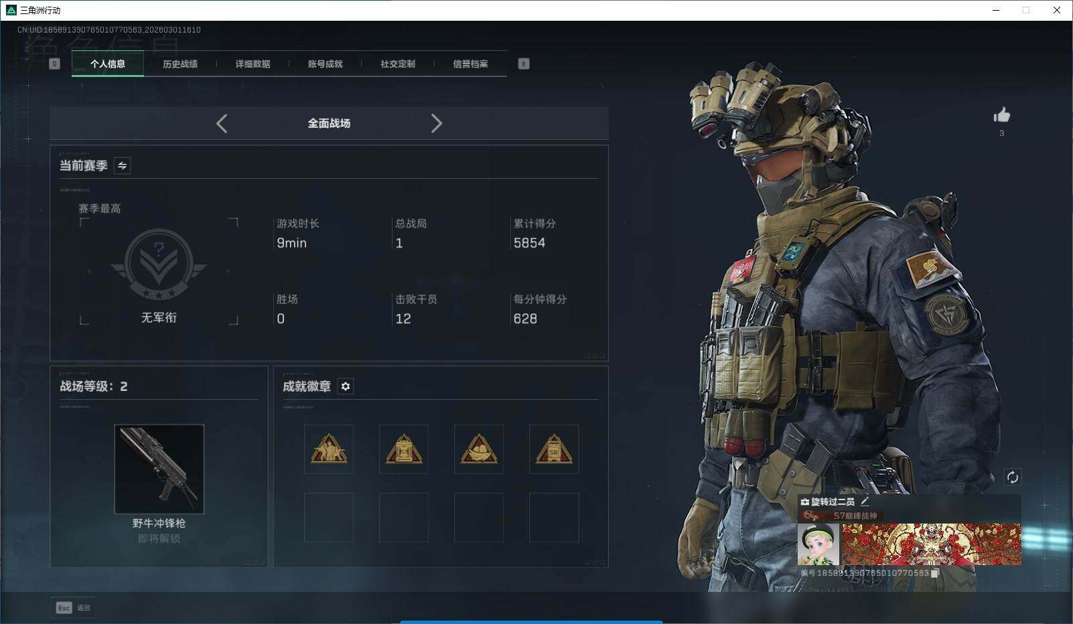Click the 游戏时长 label
Viewport: 1073px width, 624px height.
(x=298, y=224)
